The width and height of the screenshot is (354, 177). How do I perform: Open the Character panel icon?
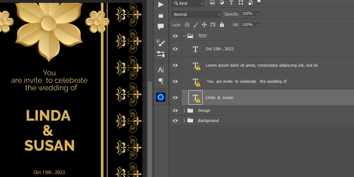point(161,70)
